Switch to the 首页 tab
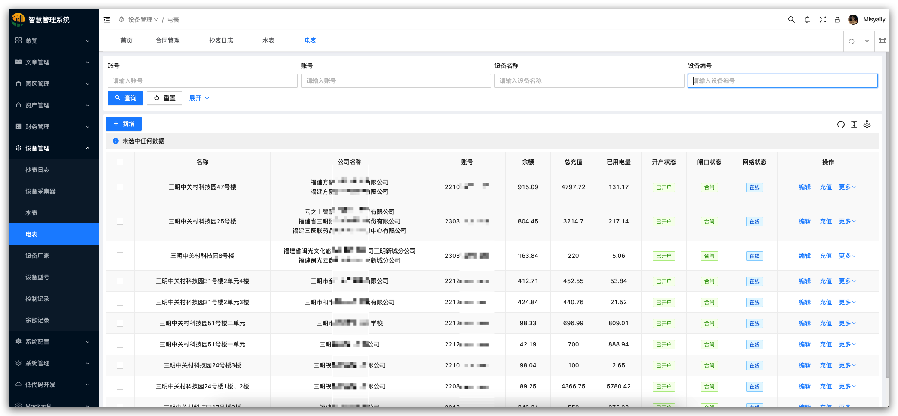 pyautogui.click(x=127, y=40)
